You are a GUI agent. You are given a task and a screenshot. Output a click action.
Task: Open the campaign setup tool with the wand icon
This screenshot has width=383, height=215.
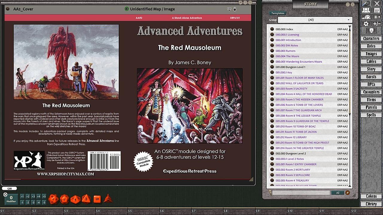[366, 4]
